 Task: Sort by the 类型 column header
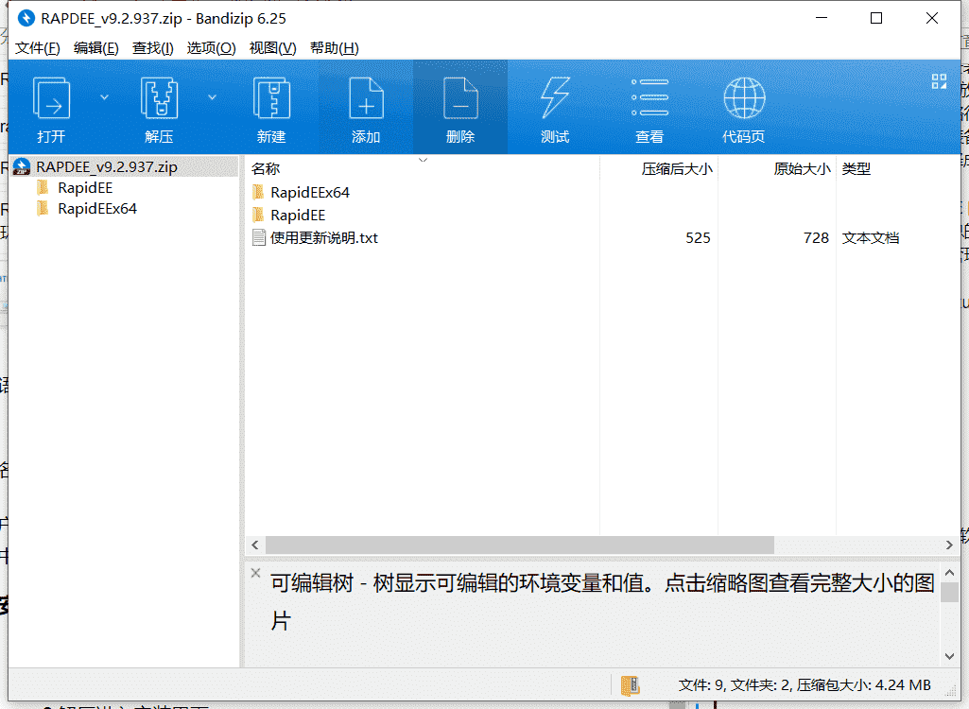coord(856,169)
